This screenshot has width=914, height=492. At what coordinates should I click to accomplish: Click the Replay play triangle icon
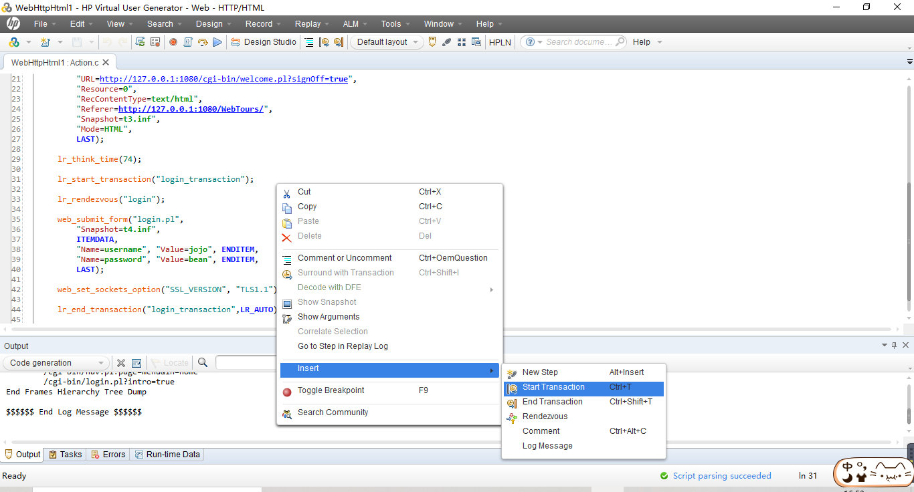[217, 42]
